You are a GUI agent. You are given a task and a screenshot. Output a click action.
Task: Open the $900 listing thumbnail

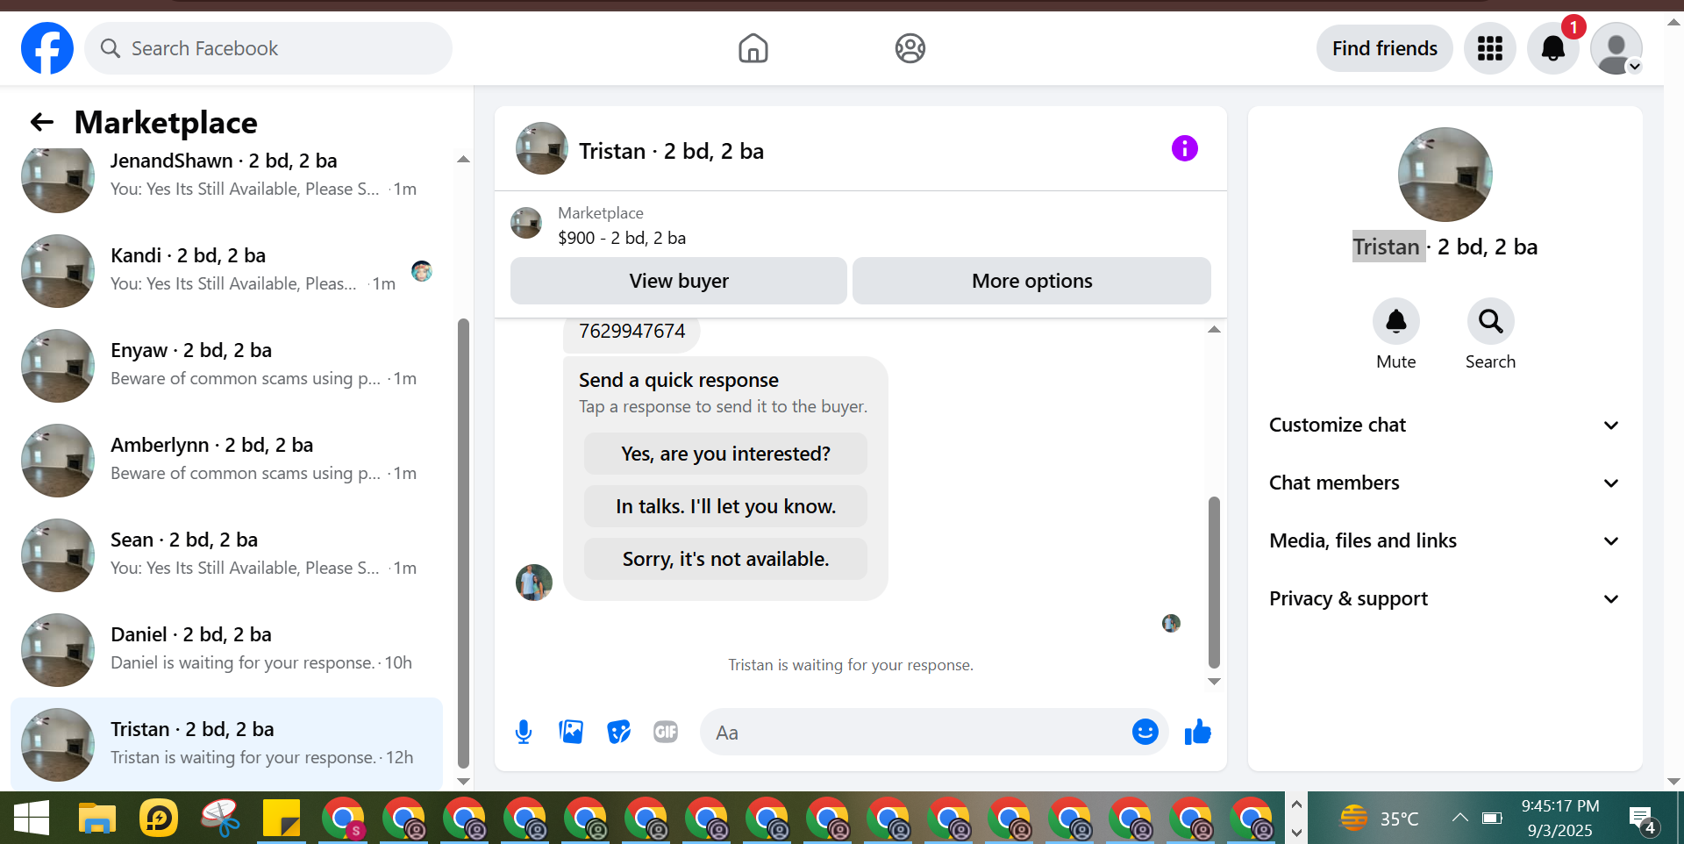click(526, 223)
